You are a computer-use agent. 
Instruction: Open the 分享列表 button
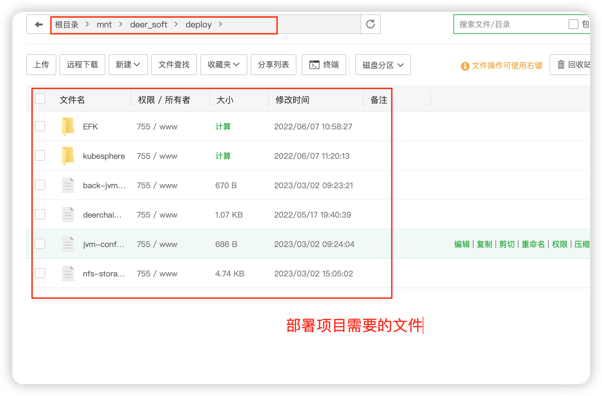tap(274, 65)
